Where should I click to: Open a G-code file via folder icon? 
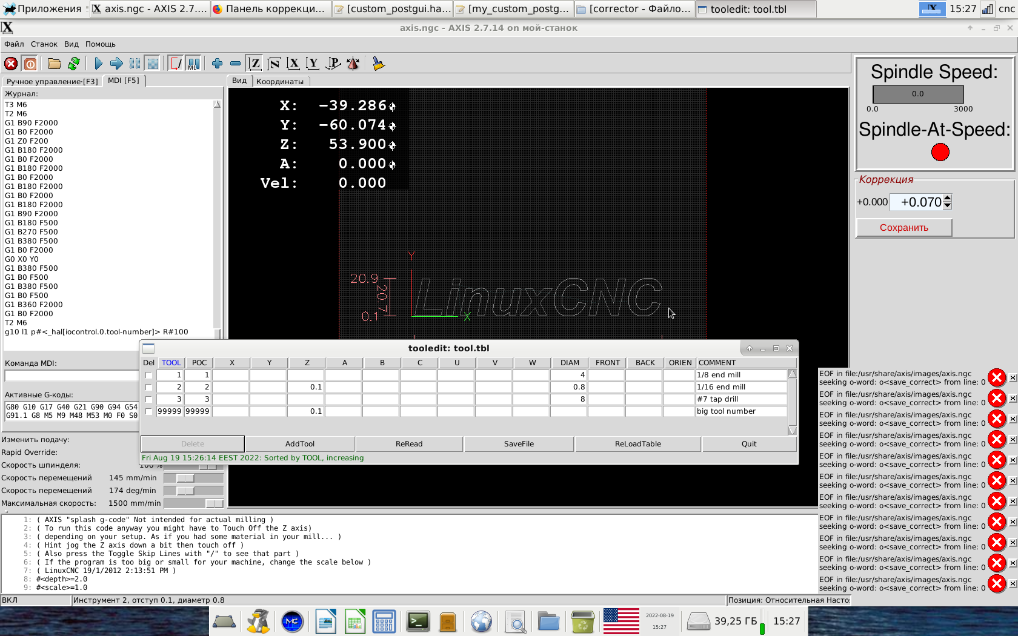[55, 64]
